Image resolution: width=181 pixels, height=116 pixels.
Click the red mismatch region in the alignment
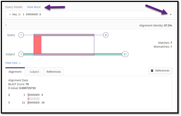tap(37, 45)
